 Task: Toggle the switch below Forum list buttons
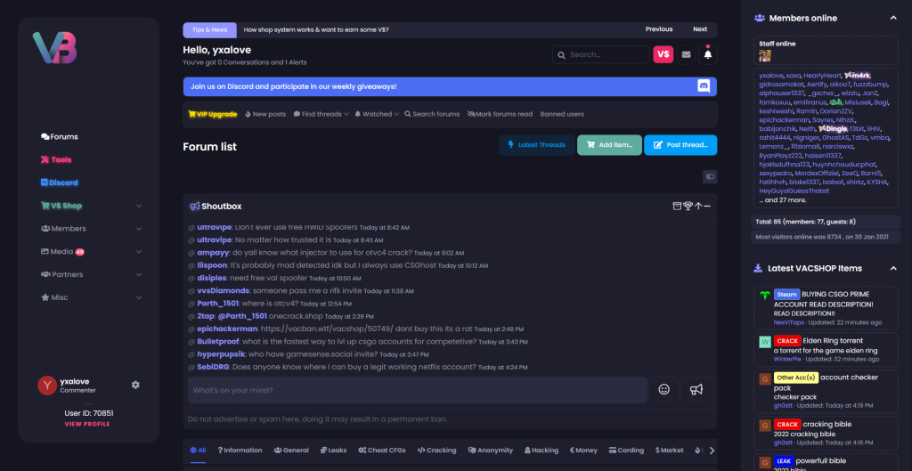[710, 176]
